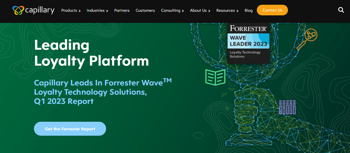Viewport: 350px width, 153px height.
Task: Expand the Industries dropdown menu
Action: click(x=97, y=10)
